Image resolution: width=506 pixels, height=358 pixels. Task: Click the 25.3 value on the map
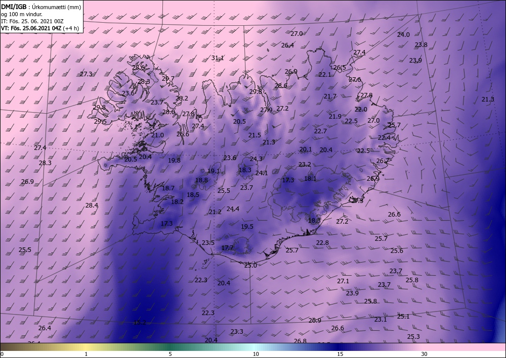click(413, 337)
